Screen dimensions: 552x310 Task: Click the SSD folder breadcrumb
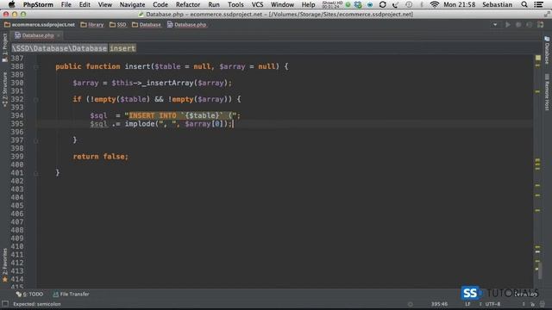point(118,25)
